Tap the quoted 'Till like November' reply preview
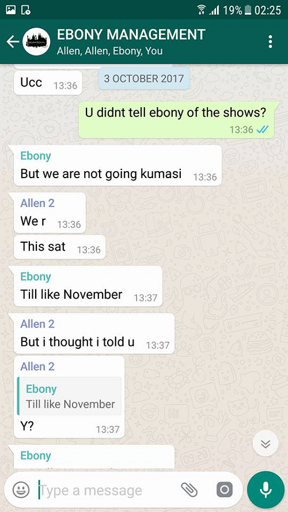The image size is (288, 512). click(69, 396)
